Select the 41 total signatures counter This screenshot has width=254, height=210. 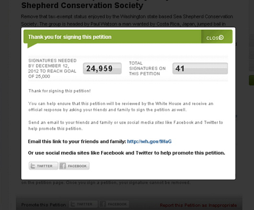(200, 69)
